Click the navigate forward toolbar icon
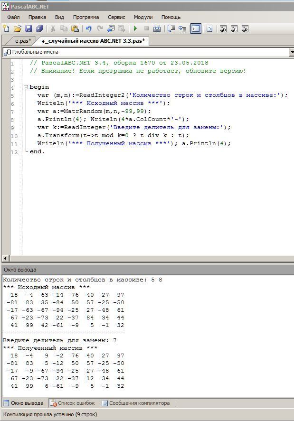 coord(122,28)
